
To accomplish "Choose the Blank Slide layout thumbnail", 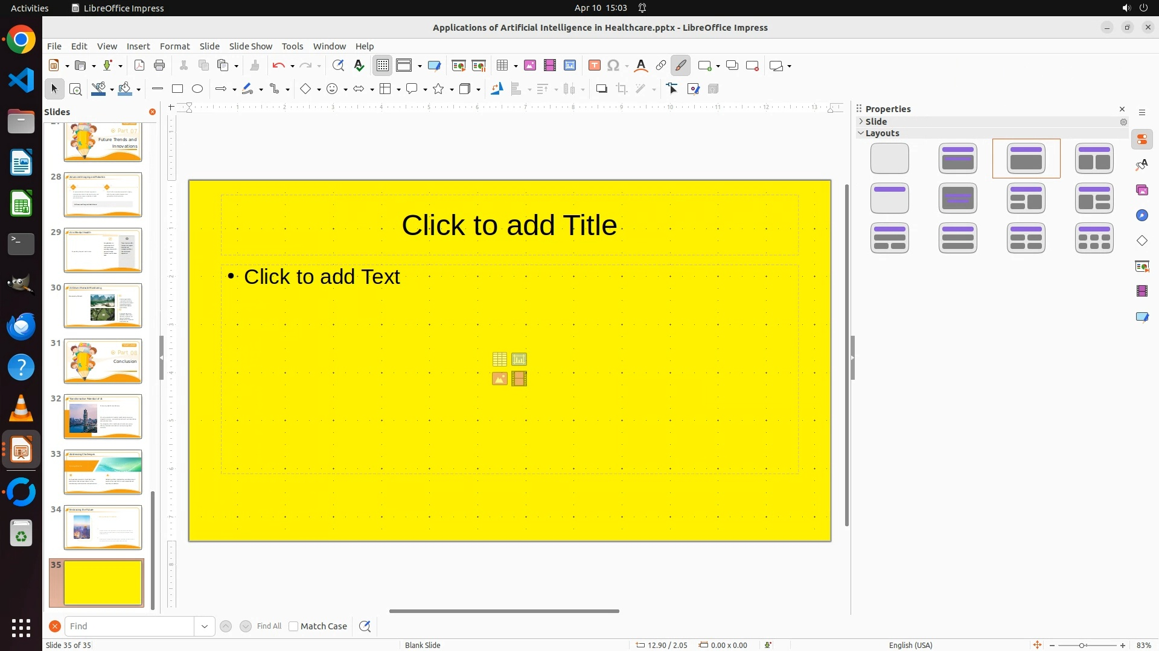I will pyautogui.click(x=889, y=159).
